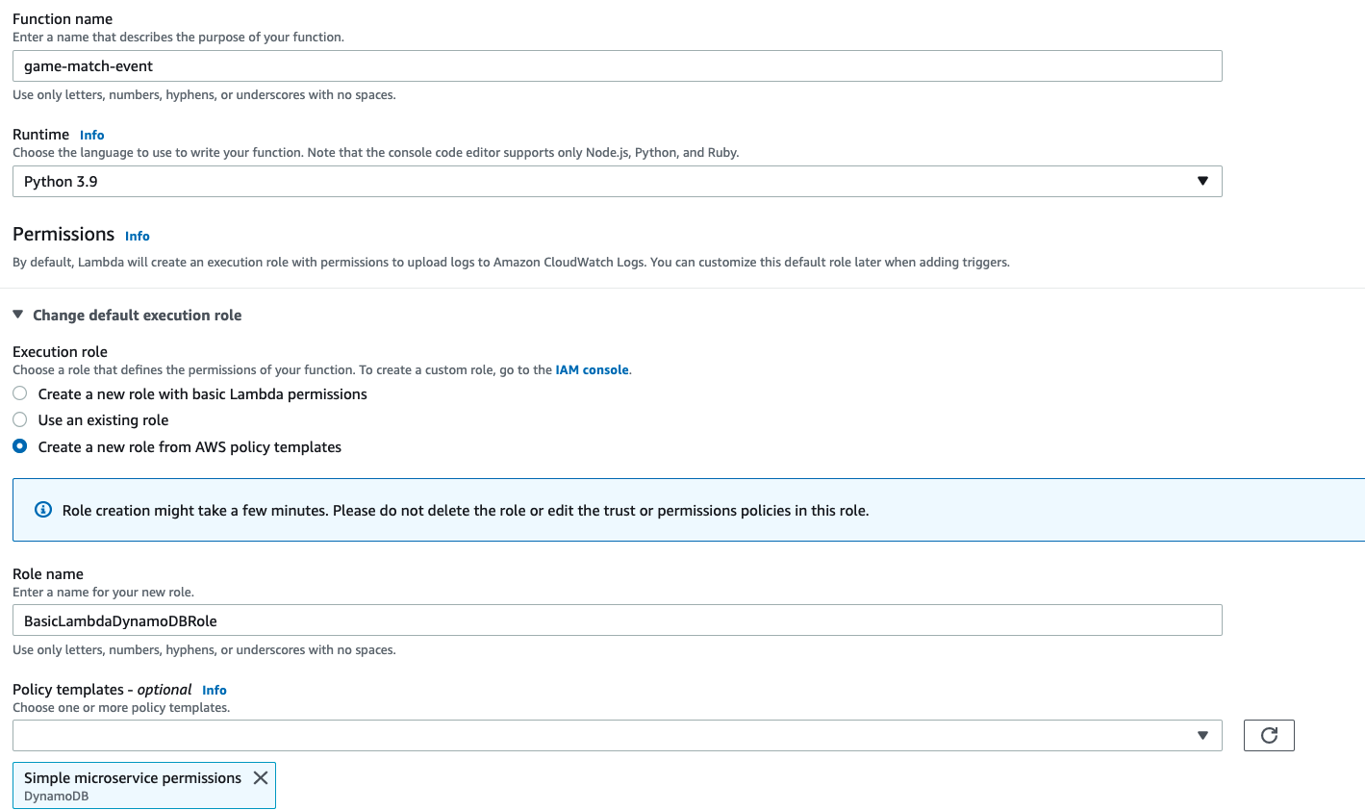Image resolution: width=1365 pixels, height=810 pixels.
Task: Remove Simple microservice permissions template
Action: click(260, 777)
